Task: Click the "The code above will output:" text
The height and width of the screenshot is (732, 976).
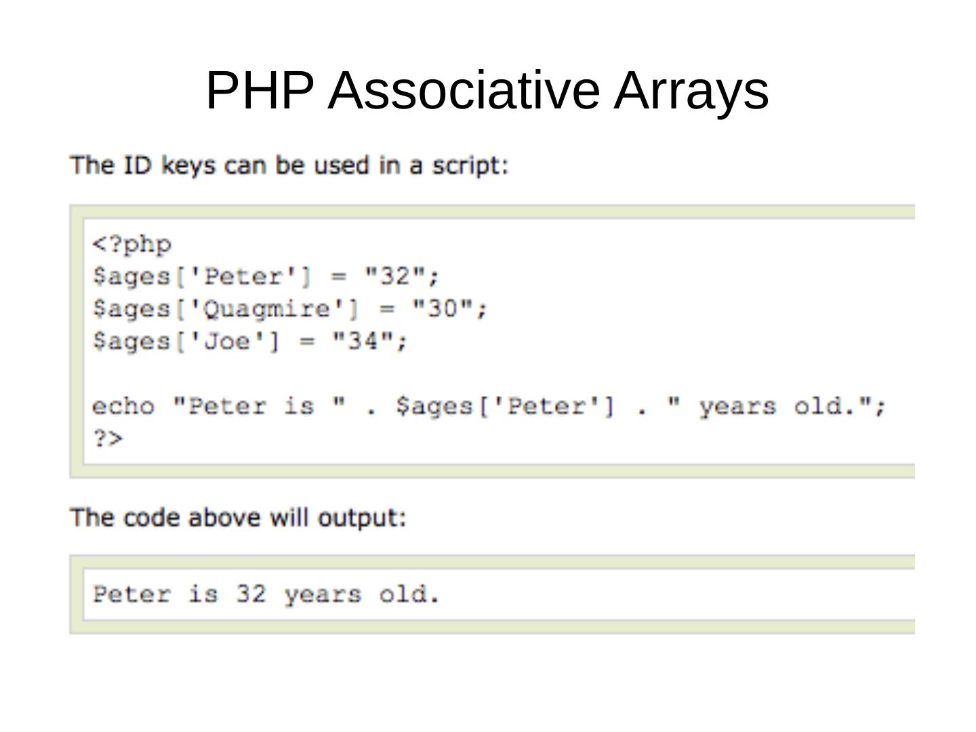Action: click(238, 518)
